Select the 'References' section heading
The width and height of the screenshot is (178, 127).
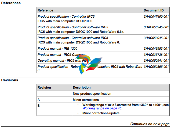point(11,3)
